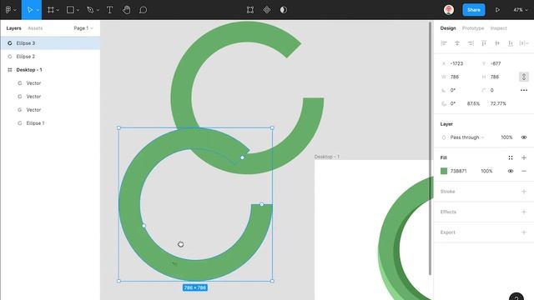Add a new fill
Image resolution: width=534 pixels, height=300 pixels.
point(524,157)
